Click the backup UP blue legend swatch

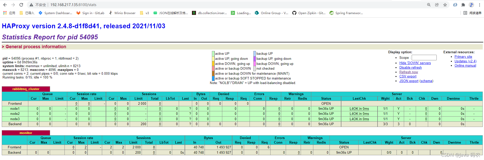[255, 54]
